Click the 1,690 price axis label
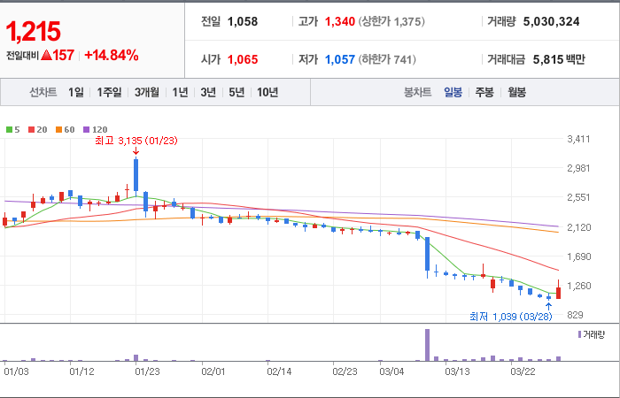Screen dimensions: 620x398 [578, 256]
